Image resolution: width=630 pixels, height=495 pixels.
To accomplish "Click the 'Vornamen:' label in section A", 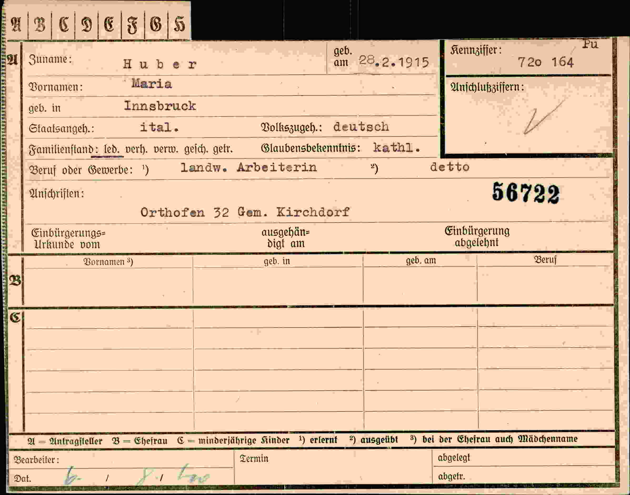I will pyautogui.click(x=56, y=87).
